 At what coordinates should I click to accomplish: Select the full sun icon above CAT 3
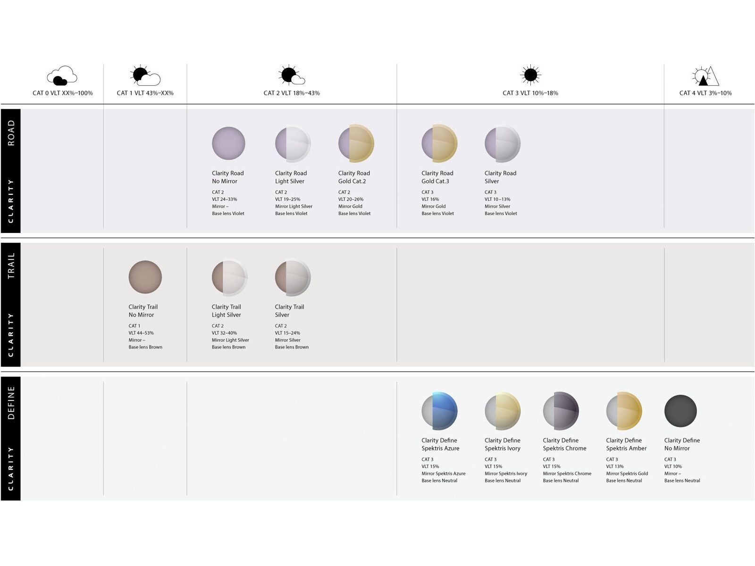[529, 75]
